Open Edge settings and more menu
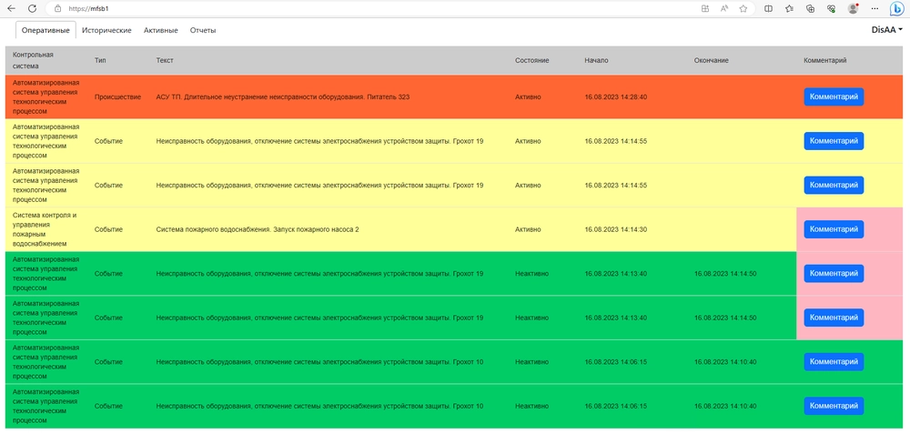 tap(874, 8)
